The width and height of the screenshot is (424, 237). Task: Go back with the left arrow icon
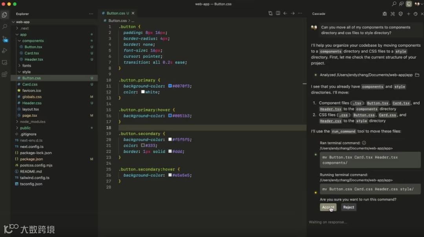285,13
